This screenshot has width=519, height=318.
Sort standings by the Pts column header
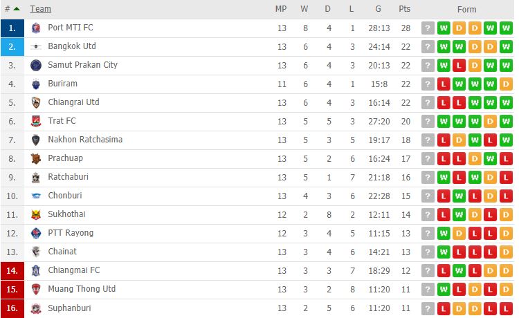click(x=405, y=9)
